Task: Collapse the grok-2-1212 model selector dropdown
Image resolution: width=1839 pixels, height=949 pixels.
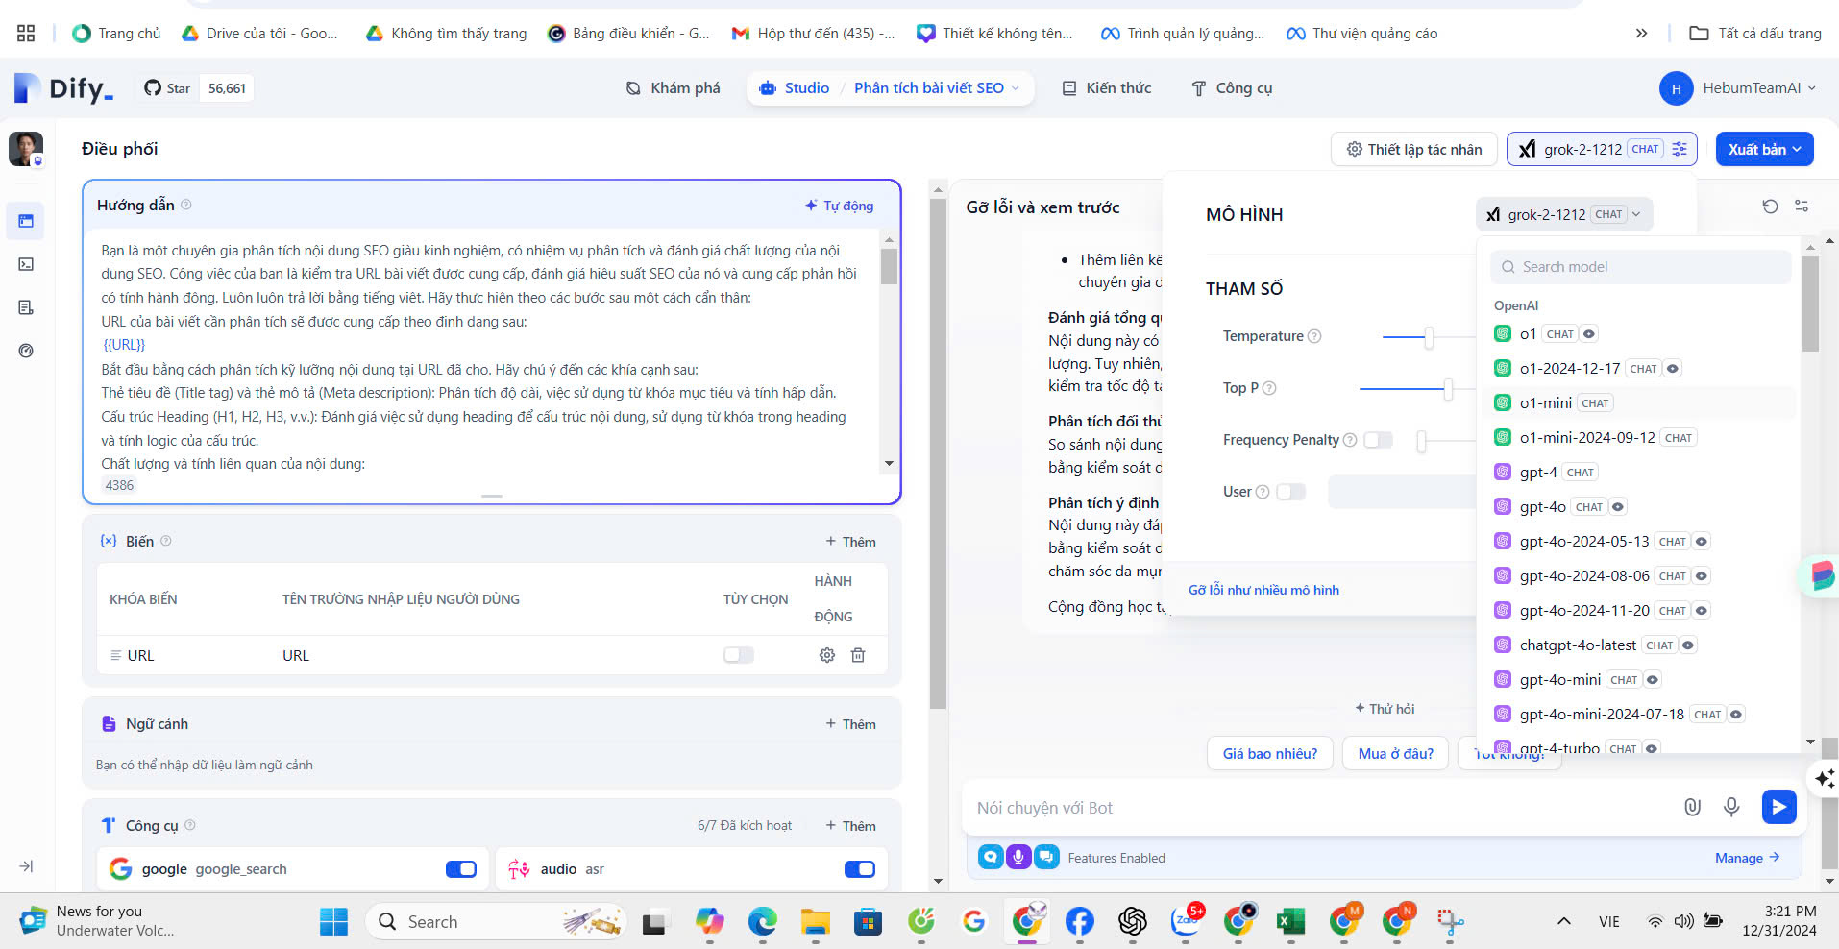Action: click(x=1563, y=214)
